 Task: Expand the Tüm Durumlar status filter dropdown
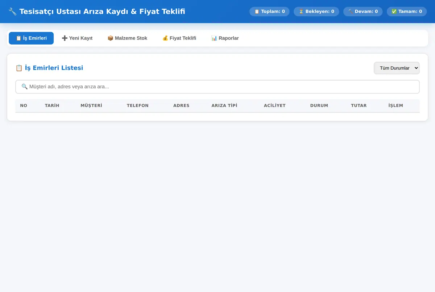(x=397, y=68)
